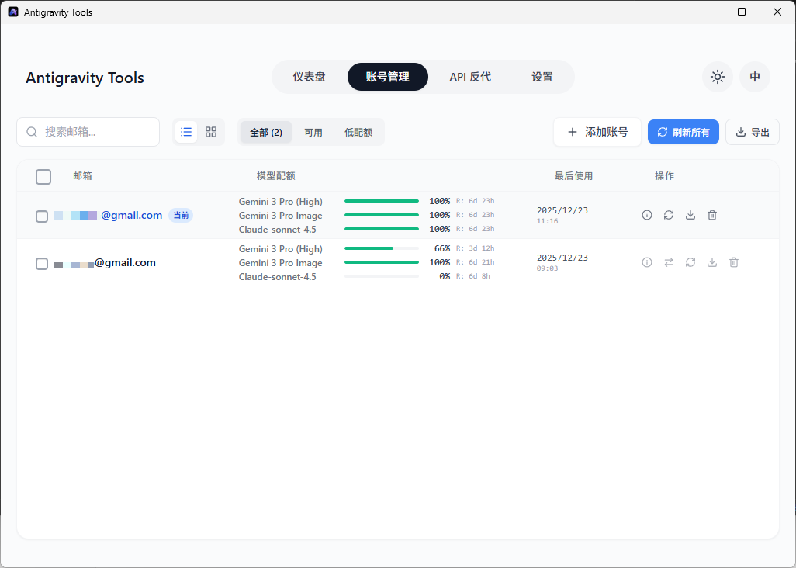Check the select-all checkbox in table header
Viewport: 796px width, 568px height.
click(x=43, y=177)
